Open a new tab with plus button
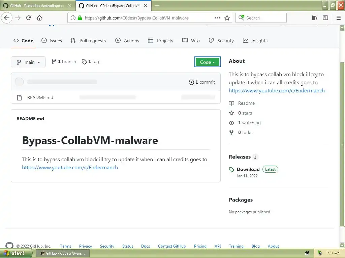 click(157, 5)
